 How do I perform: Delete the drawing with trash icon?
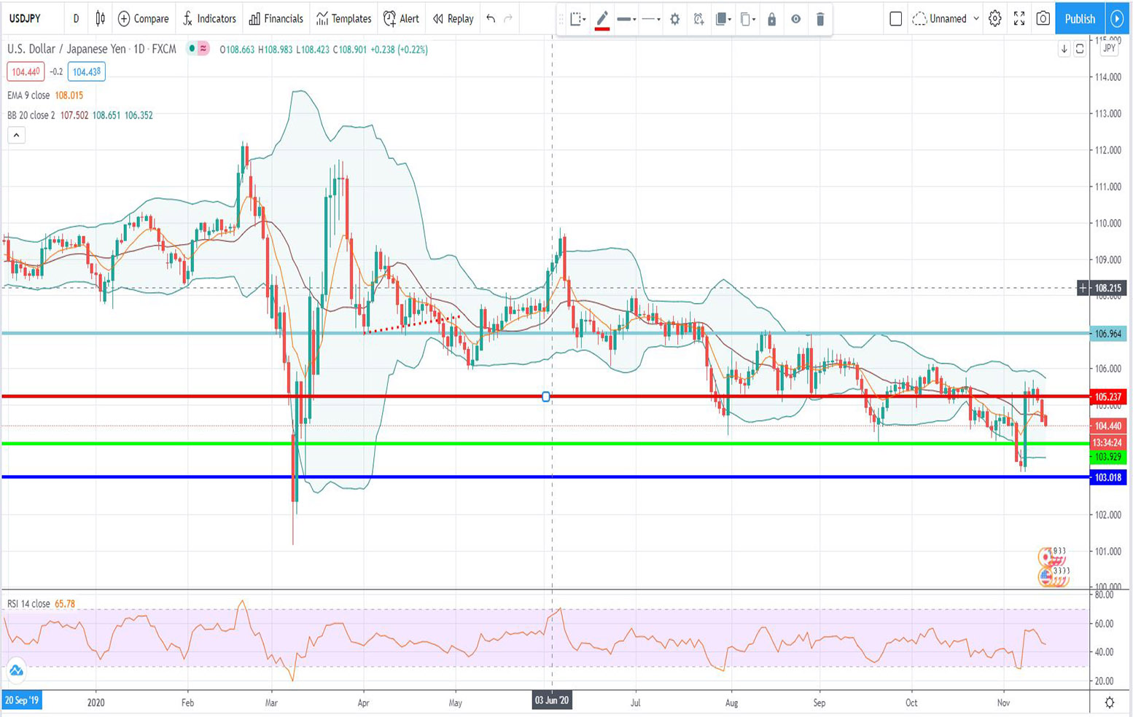[820, 20]
